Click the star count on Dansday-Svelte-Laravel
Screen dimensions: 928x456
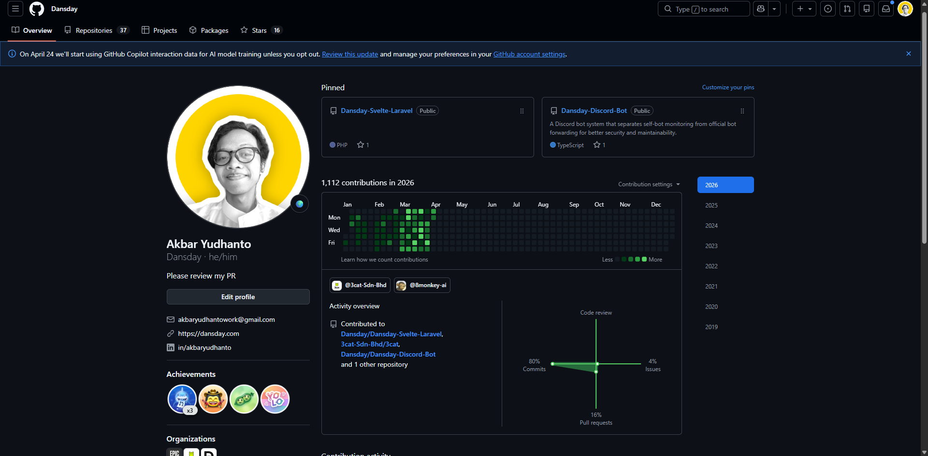363,145
